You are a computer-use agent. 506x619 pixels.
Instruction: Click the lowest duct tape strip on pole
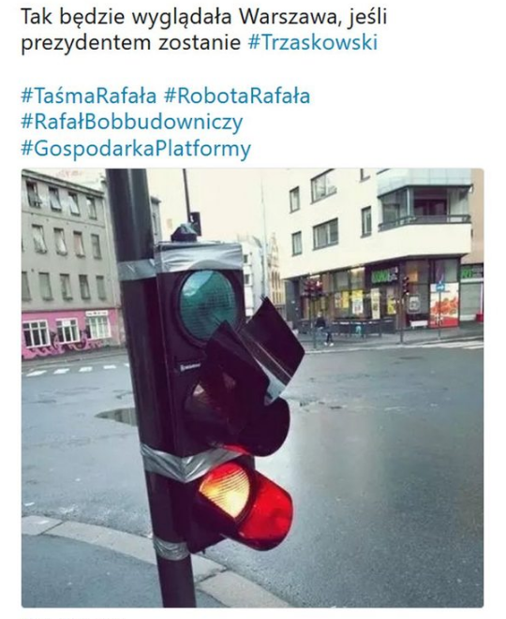(170, 549)
